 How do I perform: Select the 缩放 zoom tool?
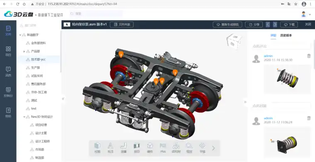pyautogui.click(x=189, y=148)
